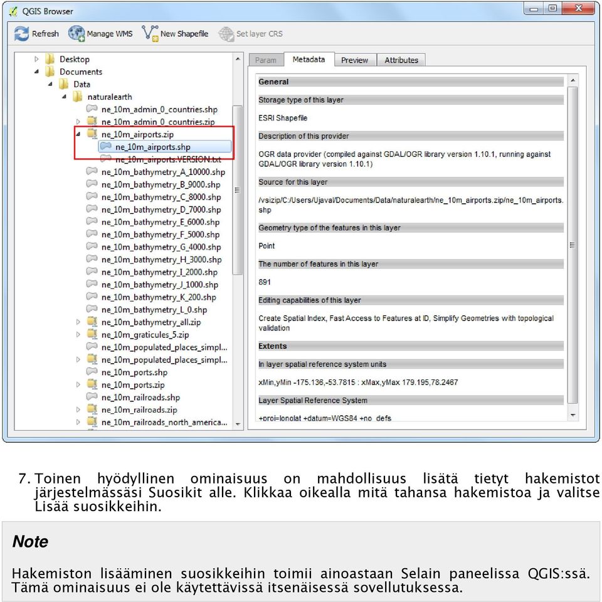602x602 pixels.
Task: Select ne_10m_bathymetry_C_8000.shp layer
Action: point(161,198)
